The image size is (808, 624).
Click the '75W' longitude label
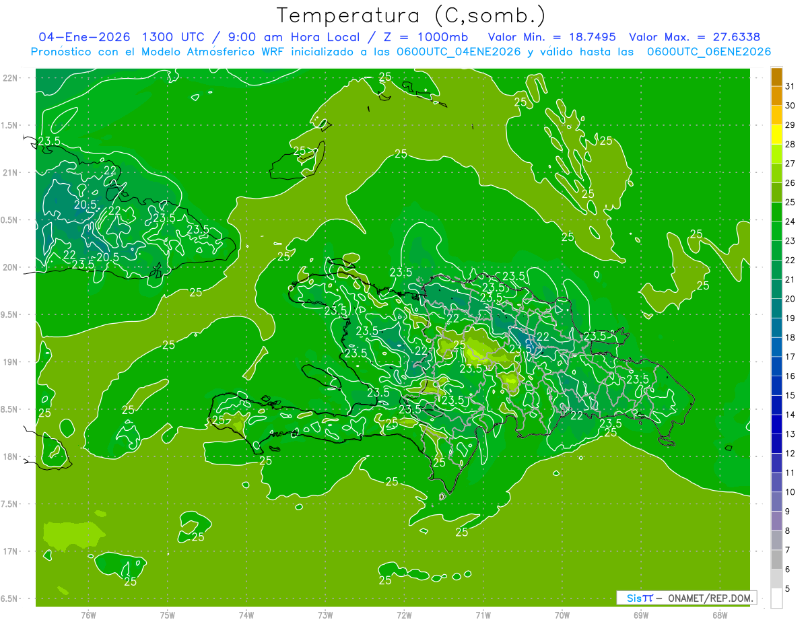point(168,615)
